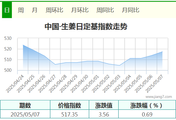
Task: Select the 日 daily tab
Action: [x=7, y=10]
